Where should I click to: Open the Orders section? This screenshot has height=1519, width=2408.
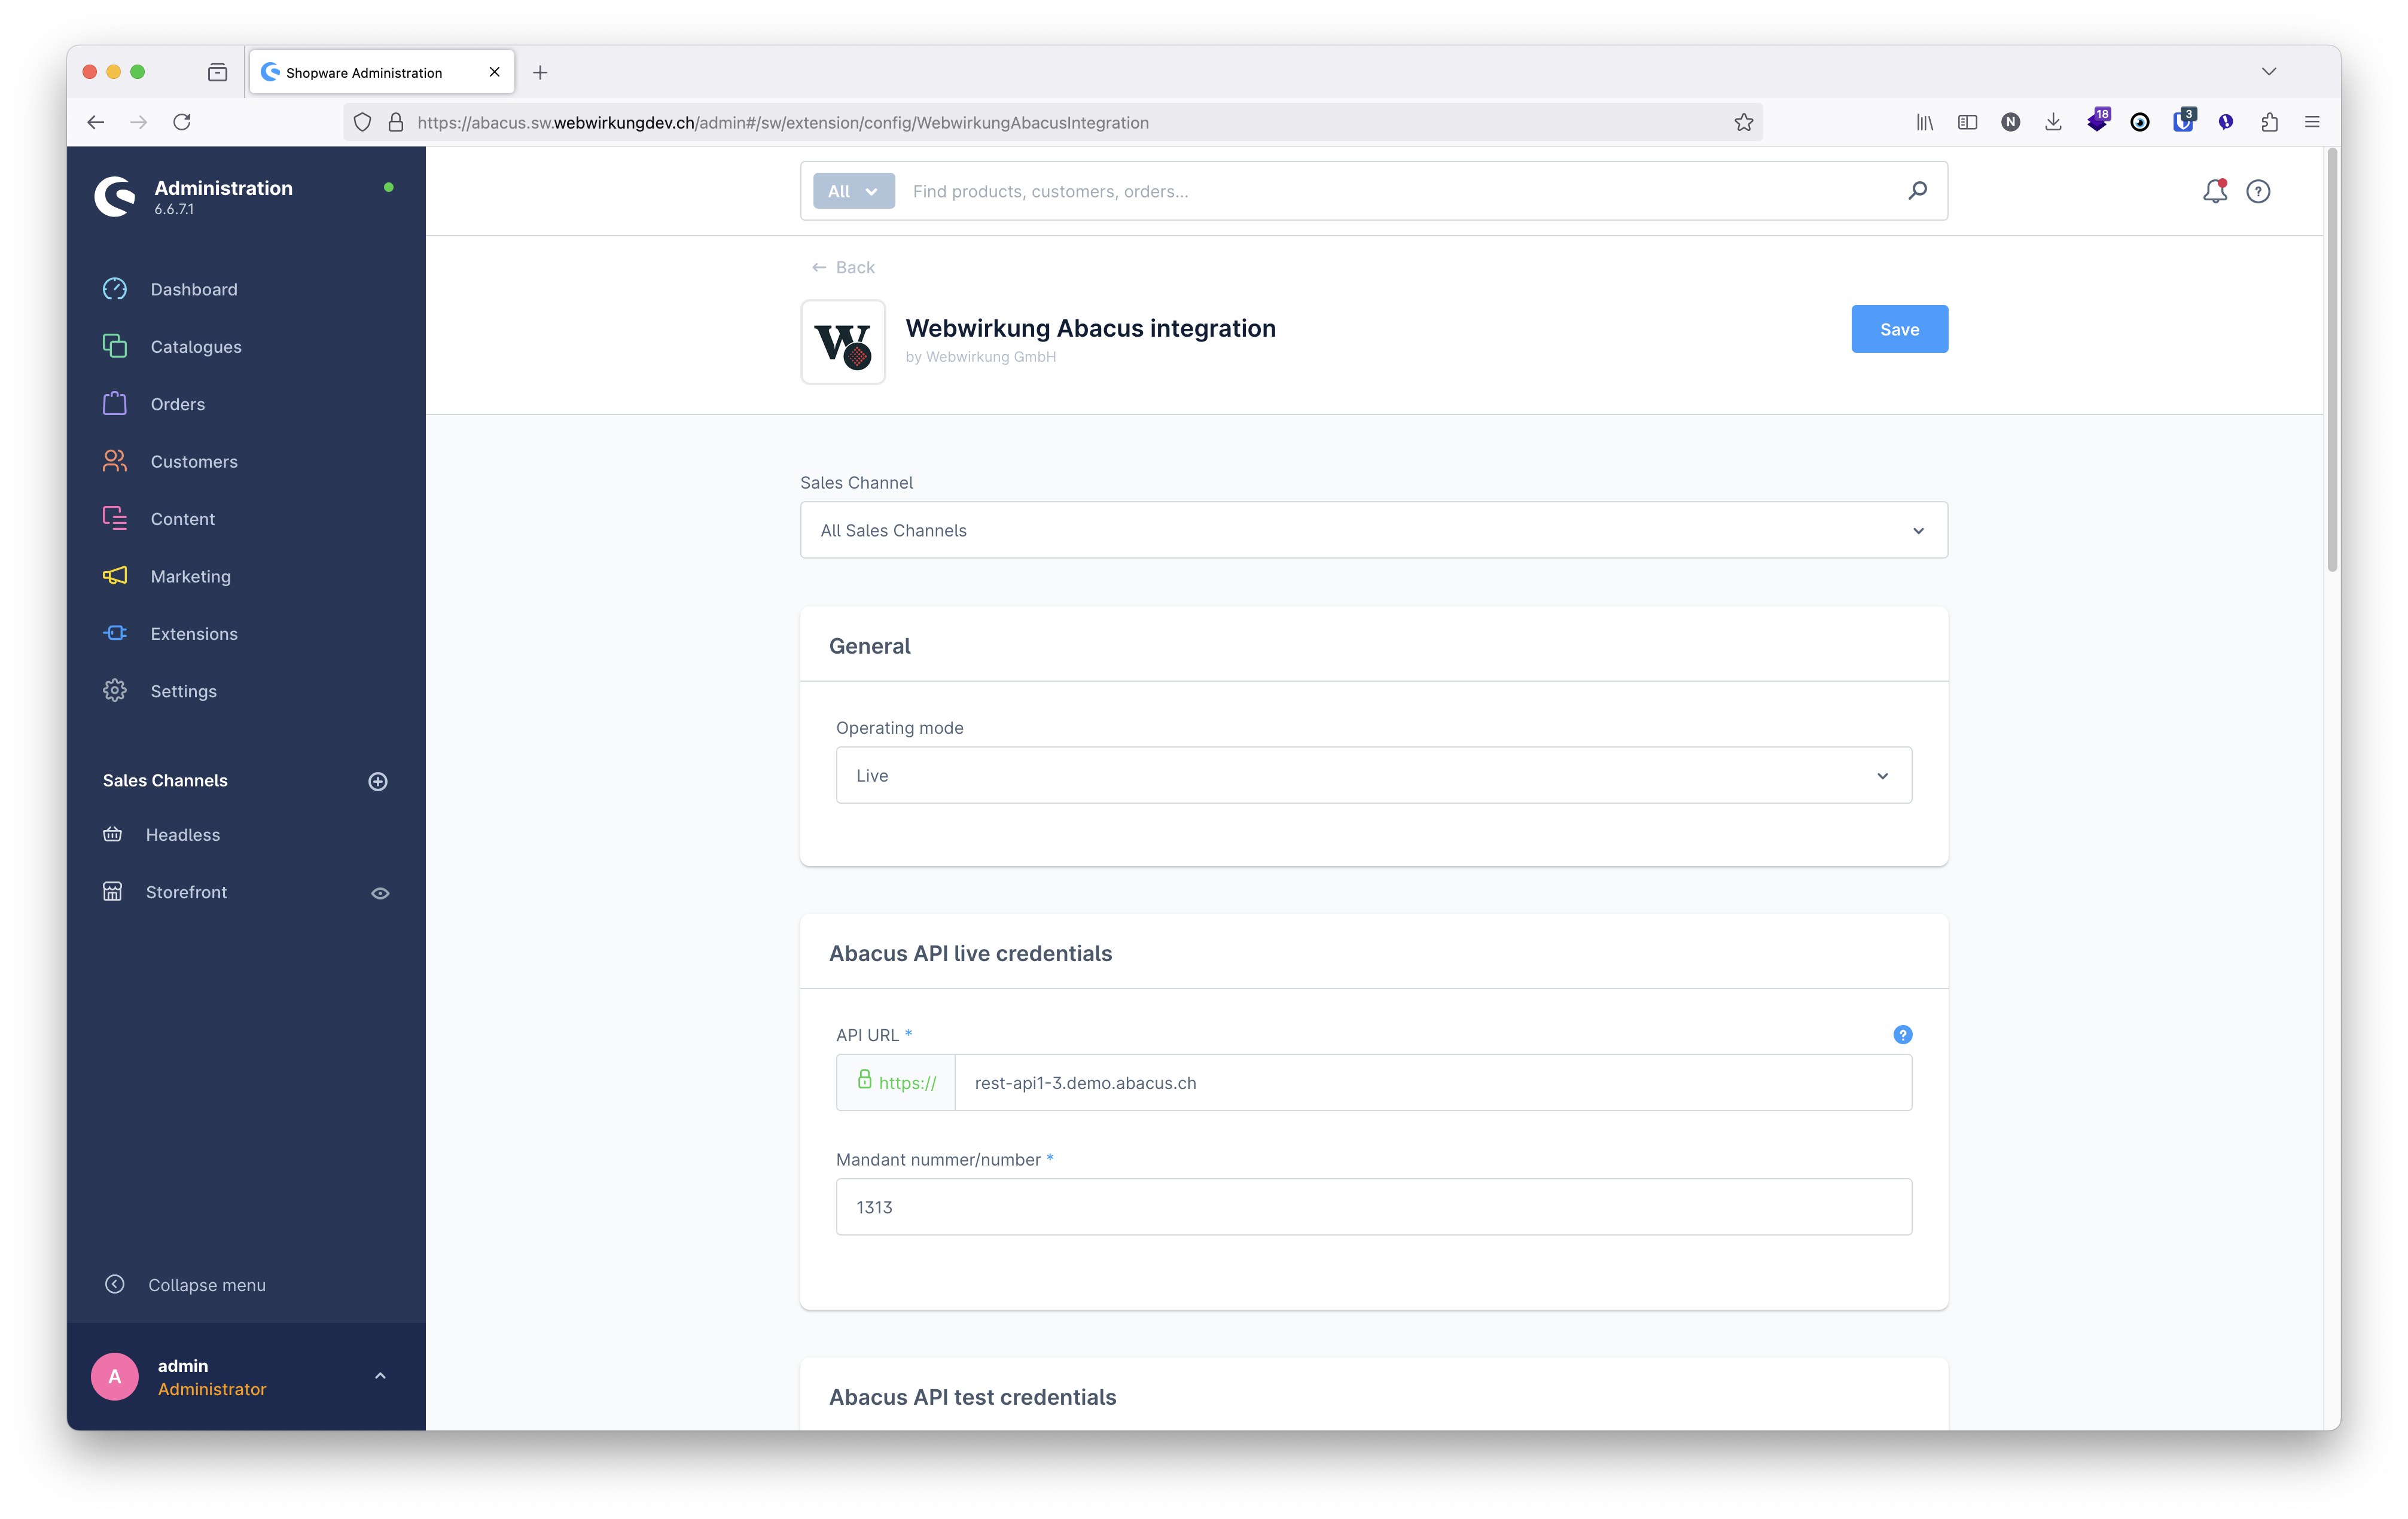click(177, 404)
